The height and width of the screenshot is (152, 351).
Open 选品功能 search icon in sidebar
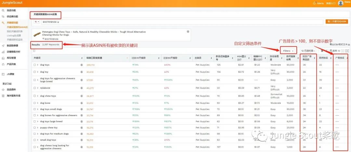click(x=3, y=10)
